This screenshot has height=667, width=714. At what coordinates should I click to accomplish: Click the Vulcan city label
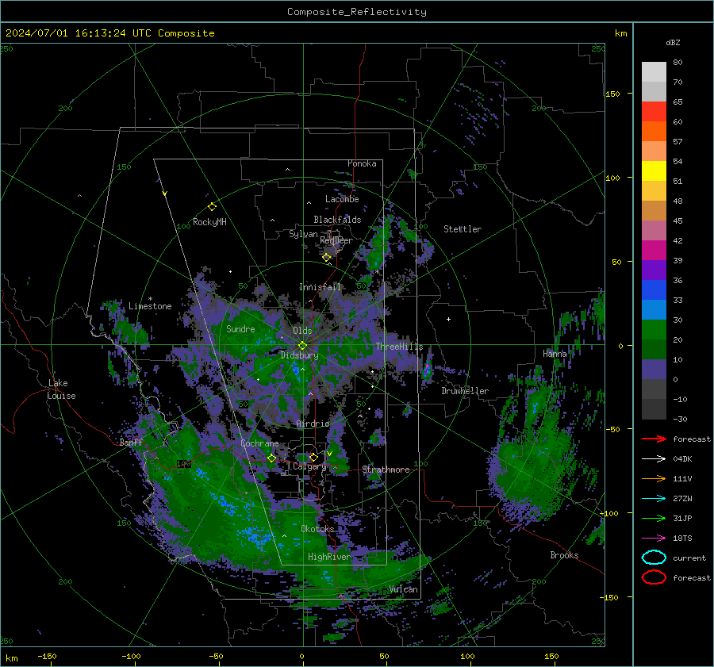[x=404, y=589]
